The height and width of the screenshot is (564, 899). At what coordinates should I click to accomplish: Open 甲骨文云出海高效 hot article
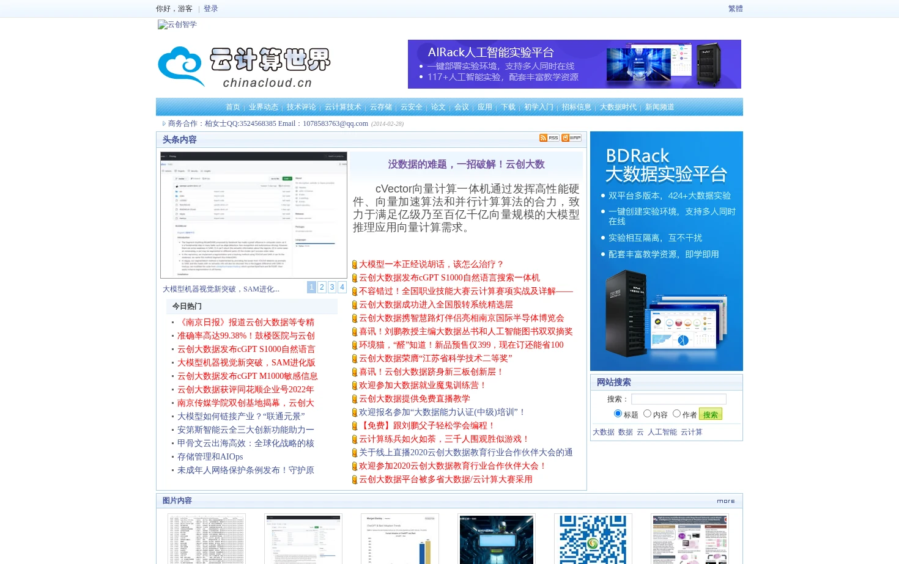tap(246, 443)
